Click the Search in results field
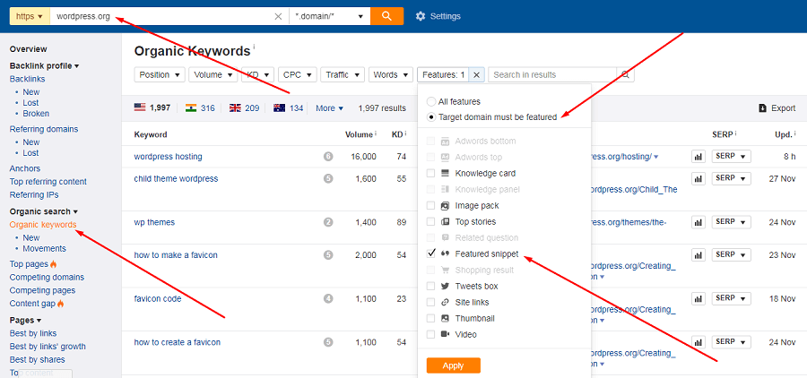807x378 pixels. [552, 74]
